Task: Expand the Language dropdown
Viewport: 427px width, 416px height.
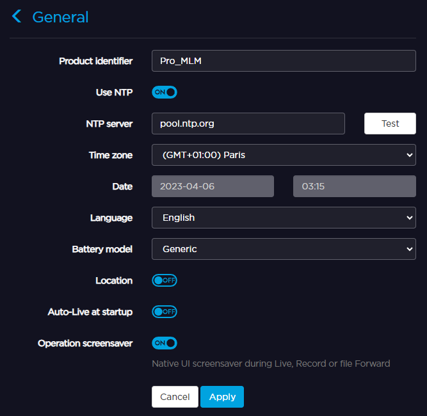Action: [x=284, y=218]
